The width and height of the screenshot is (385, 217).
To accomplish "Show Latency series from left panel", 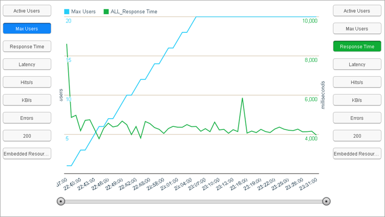I will [x=27, y=64].
